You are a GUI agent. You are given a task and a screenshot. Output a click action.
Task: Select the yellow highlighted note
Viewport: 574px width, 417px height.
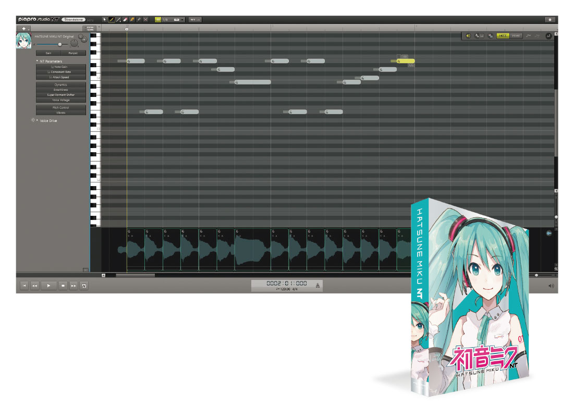406,61
